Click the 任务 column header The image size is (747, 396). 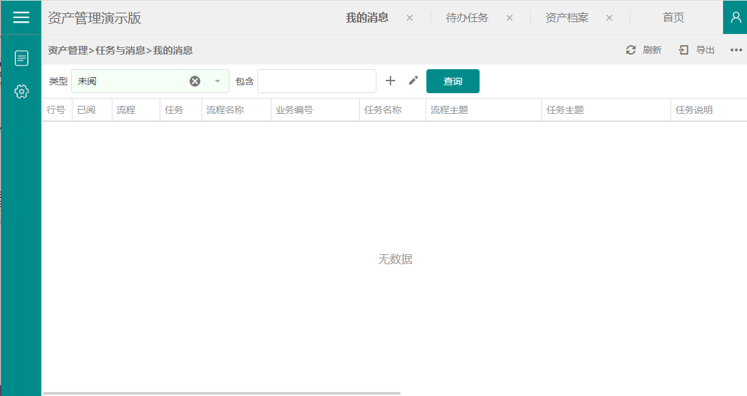(180, 110)
